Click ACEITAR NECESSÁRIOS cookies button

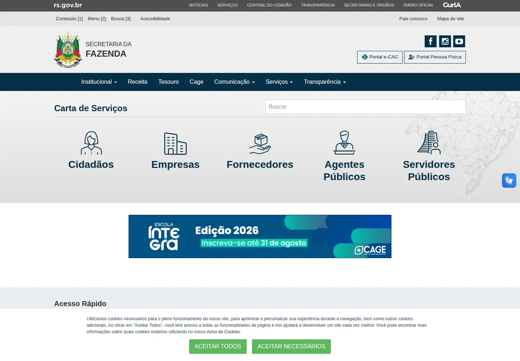tap(291, 347)
